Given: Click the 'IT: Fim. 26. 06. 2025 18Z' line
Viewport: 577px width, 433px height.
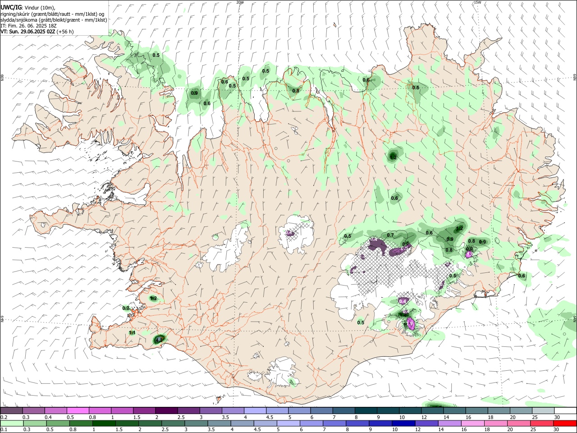Looking at the screenshot, I should tap(28, 26).
